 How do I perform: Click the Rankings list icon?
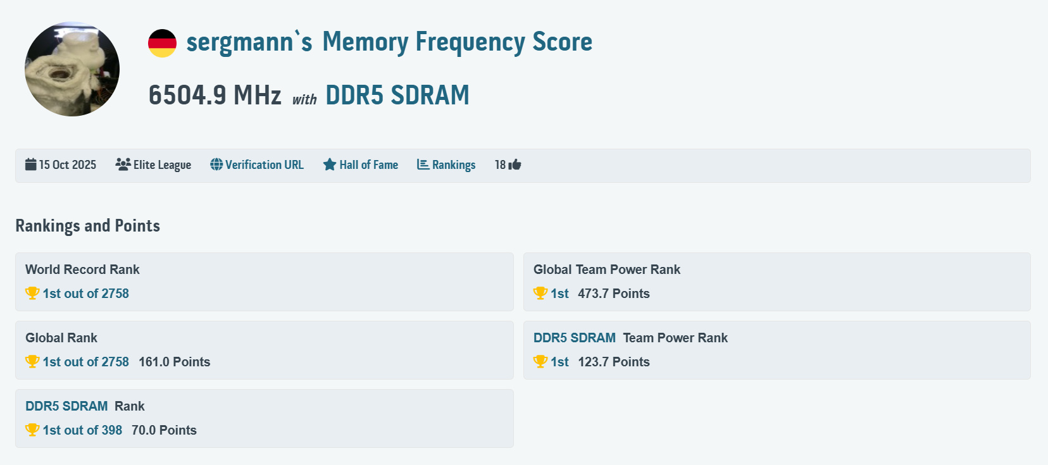423,164
